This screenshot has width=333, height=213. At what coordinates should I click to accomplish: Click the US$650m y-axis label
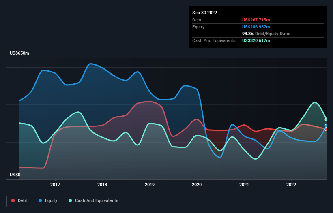pos(19,53)
